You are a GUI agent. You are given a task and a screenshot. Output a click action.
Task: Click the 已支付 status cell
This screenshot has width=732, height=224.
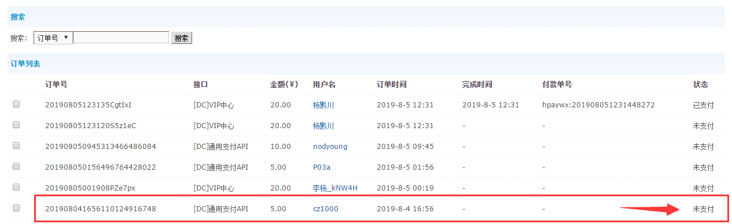(704, 105)
